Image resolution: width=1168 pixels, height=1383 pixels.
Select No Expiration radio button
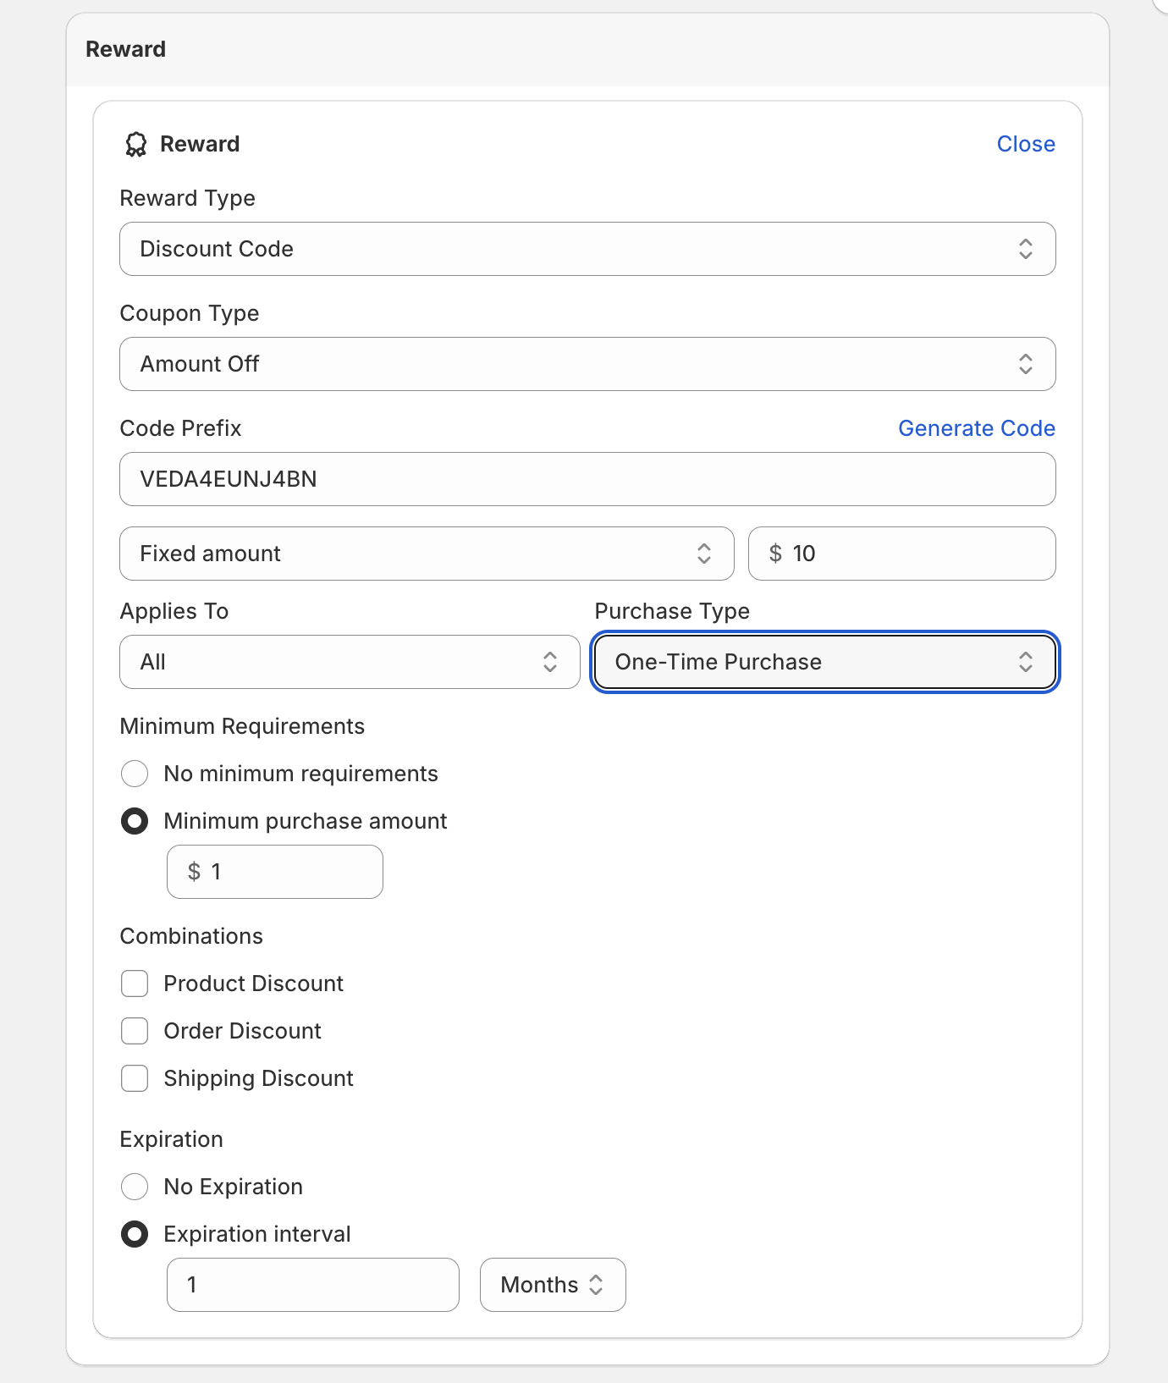click(x=135, y=1187)
